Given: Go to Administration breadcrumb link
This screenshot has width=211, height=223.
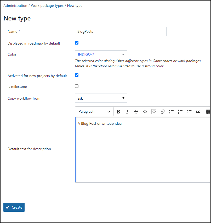Looking at the screenshot, I should pyautogui.click(x=15, y=6).
